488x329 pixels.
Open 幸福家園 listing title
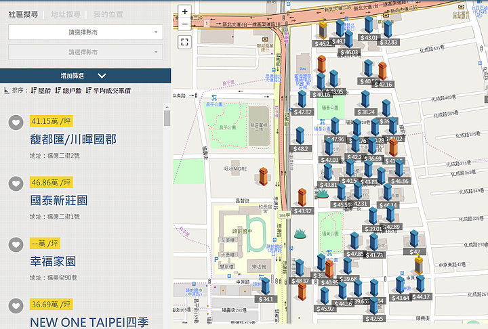pyautogui.click(x=53, y=261)
